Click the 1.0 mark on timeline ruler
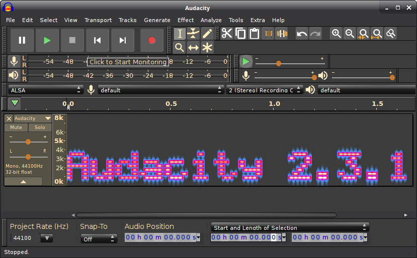Screen dimensions: 417x258 click(x=275, y=104)
